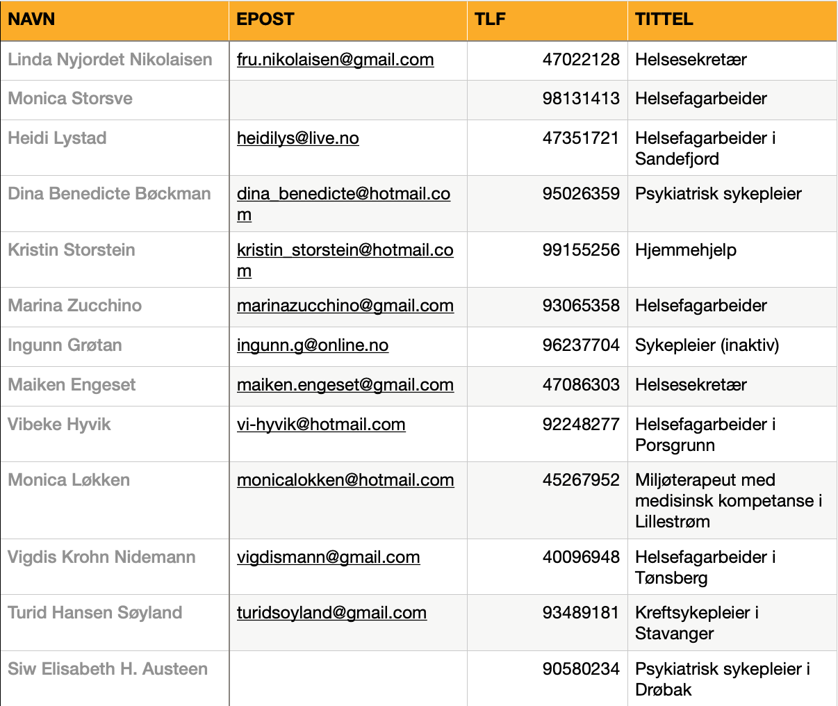Select the empty email cell for Monica Storsve

tap(347, 99)
